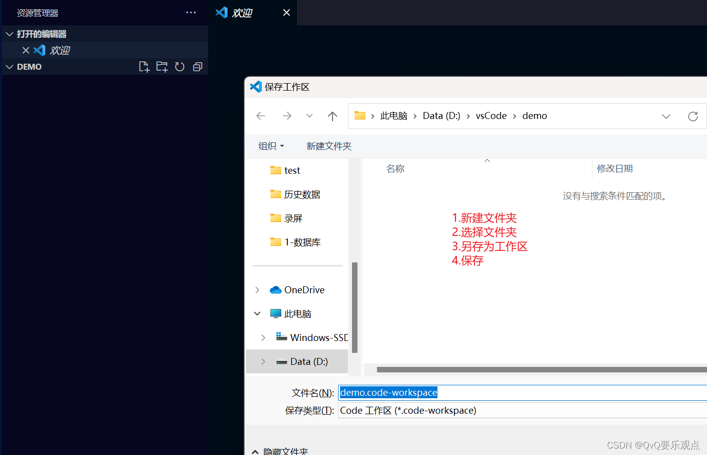The height and width of the screenshot is (455, 707).
Task: Open the 保存类型 dropdown
Action: (523, 410)
